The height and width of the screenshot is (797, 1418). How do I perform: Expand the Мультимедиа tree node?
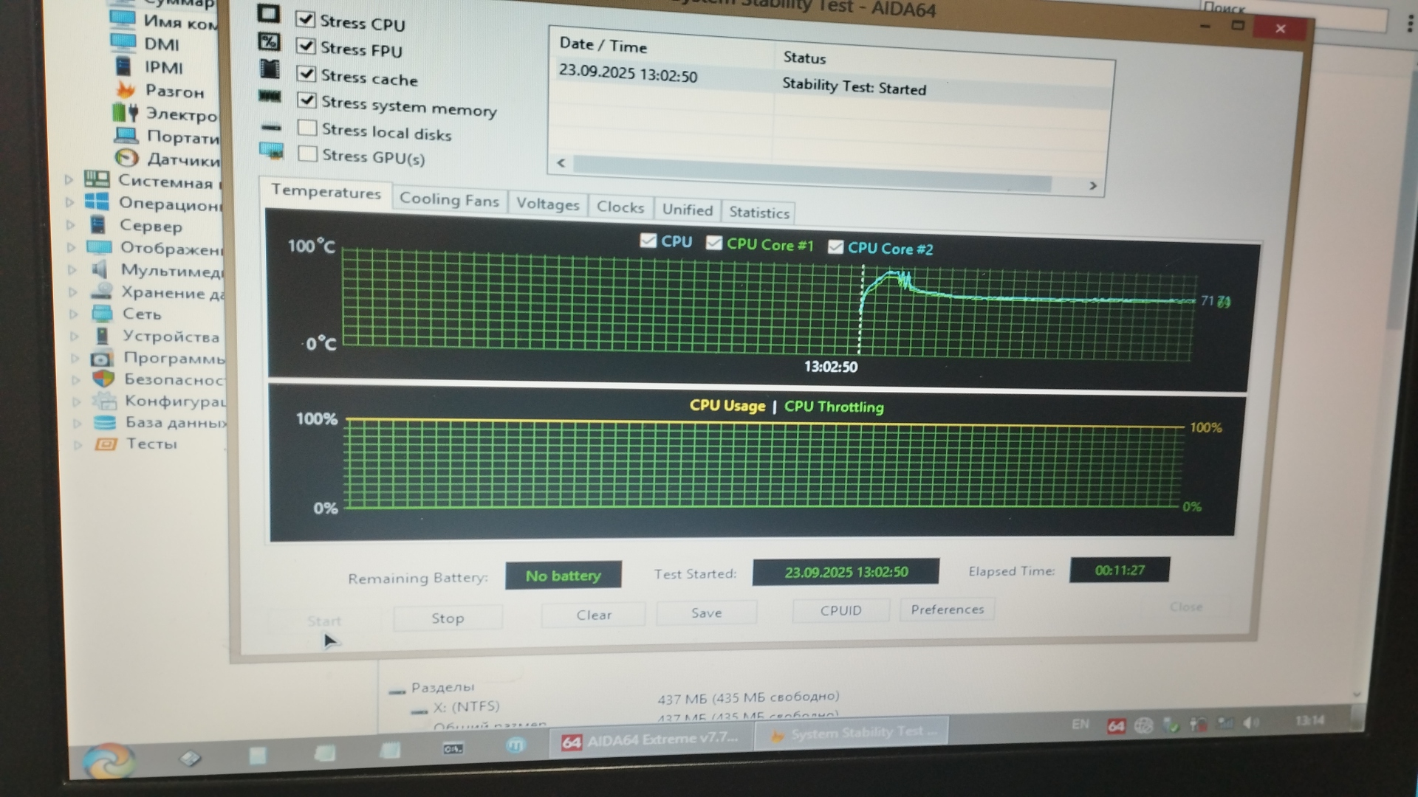pyautogui.click(x=72, y=270)
